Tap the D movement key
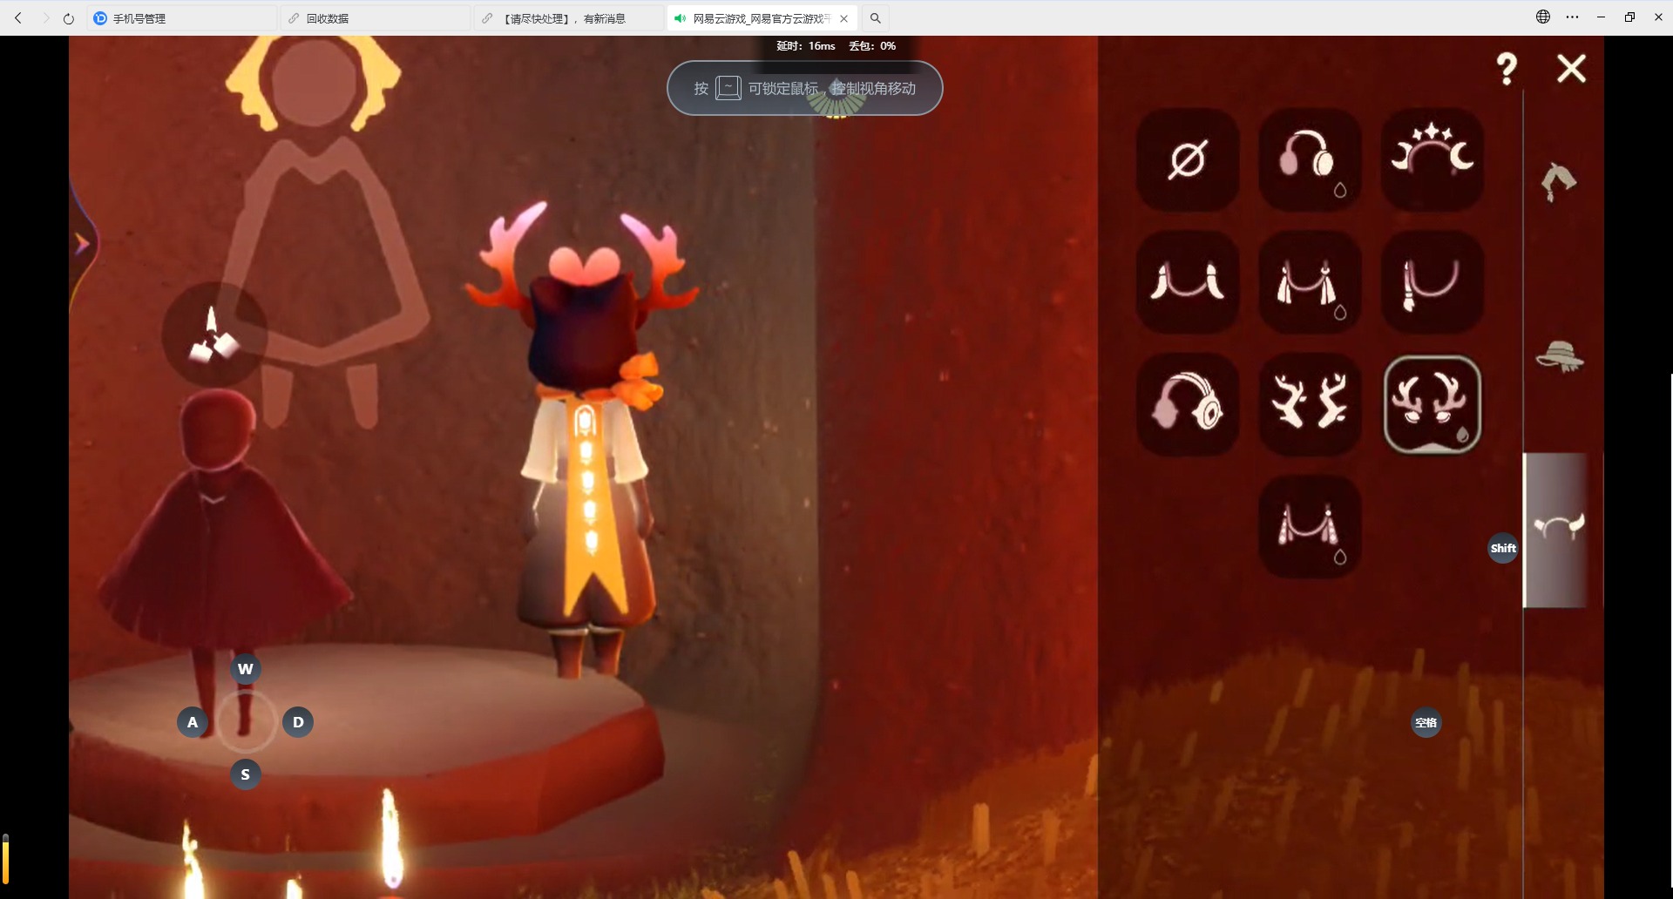This screenshot has width=1673, height=899. coord(298,722)
